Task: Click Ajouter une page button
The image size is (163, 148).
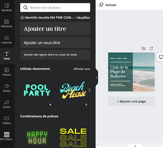Action: coord(131,101)
